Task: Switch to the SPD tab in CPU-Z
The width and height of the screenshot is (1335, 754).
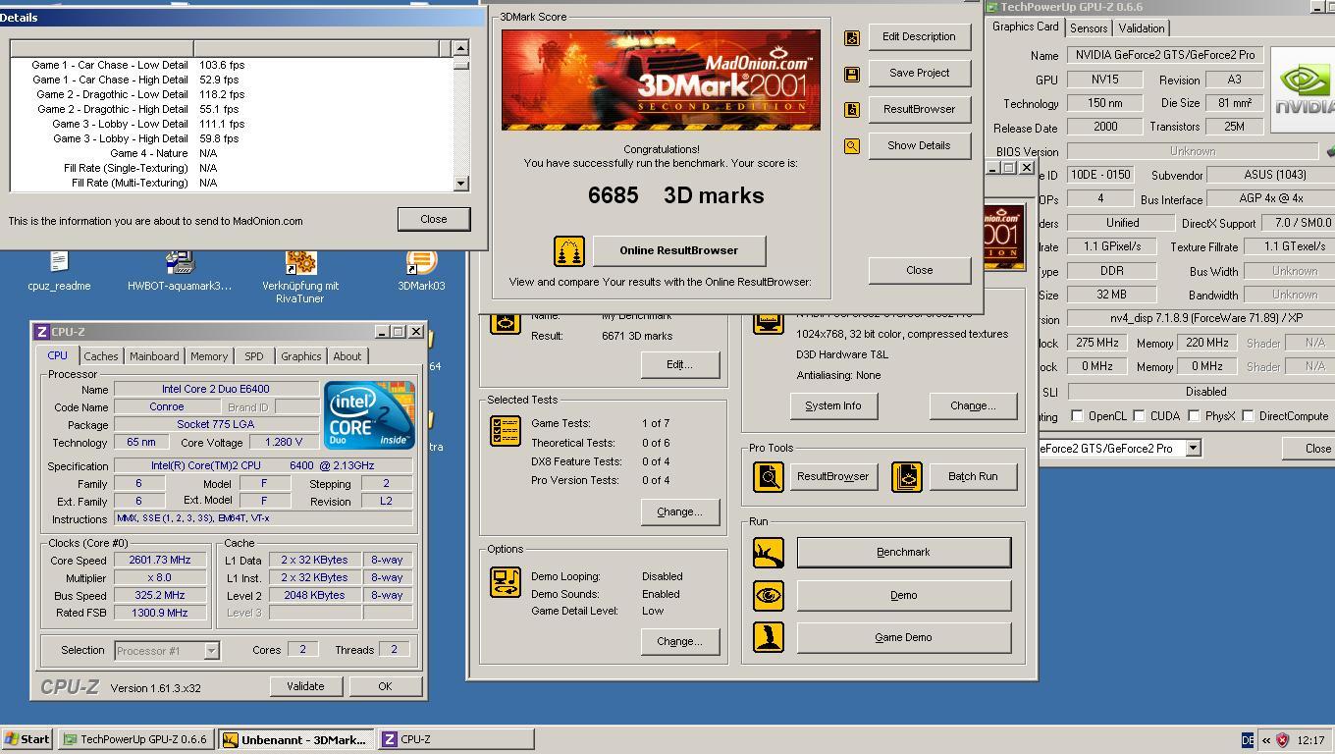Action: coord(253,356)
